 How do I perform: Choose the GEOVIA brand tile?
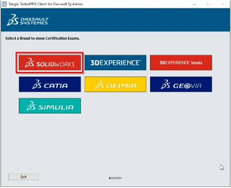181,84
